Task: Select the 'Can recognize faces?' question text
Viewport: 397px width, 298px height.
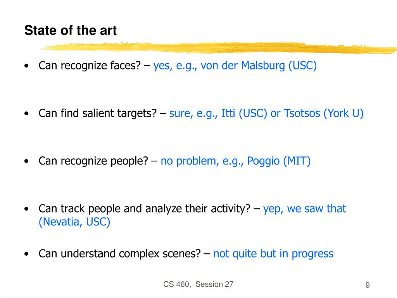Action: click(90, 66)
